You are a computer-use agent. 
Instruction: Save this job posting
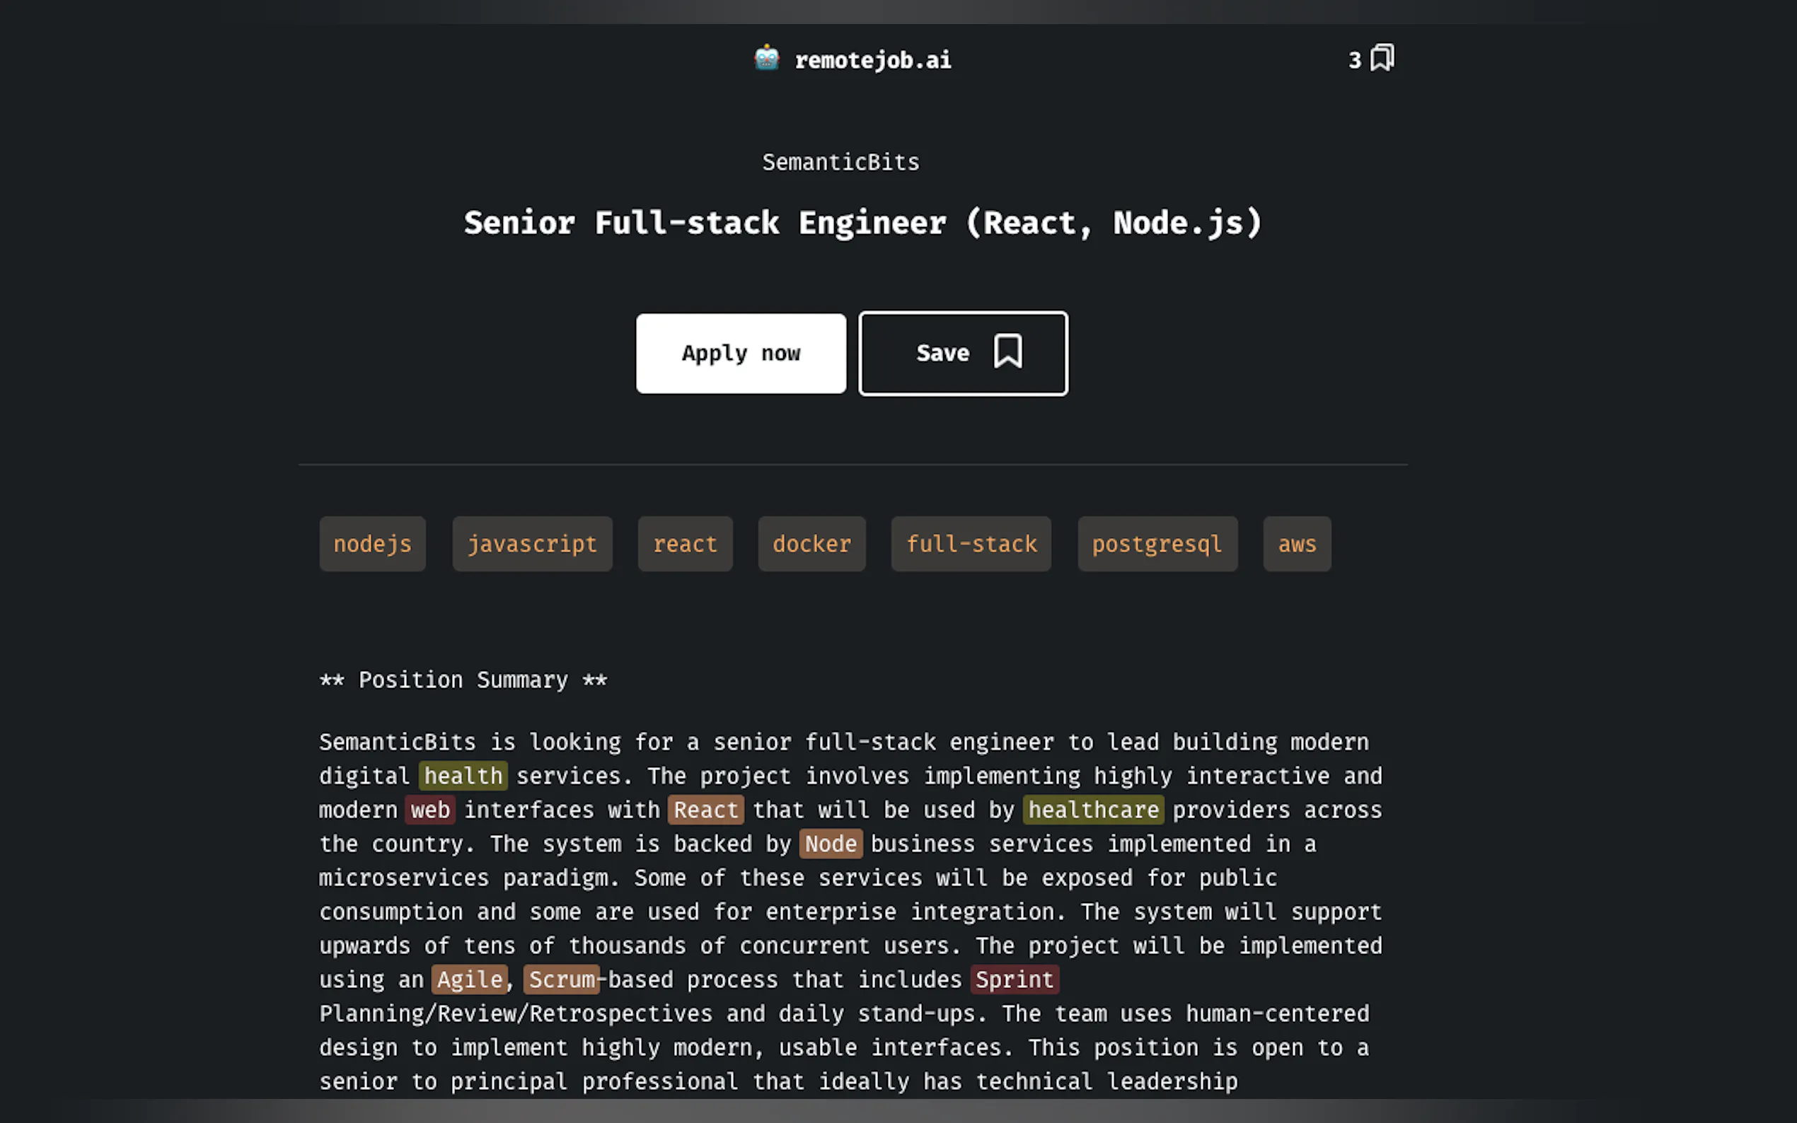click(963, 354)
